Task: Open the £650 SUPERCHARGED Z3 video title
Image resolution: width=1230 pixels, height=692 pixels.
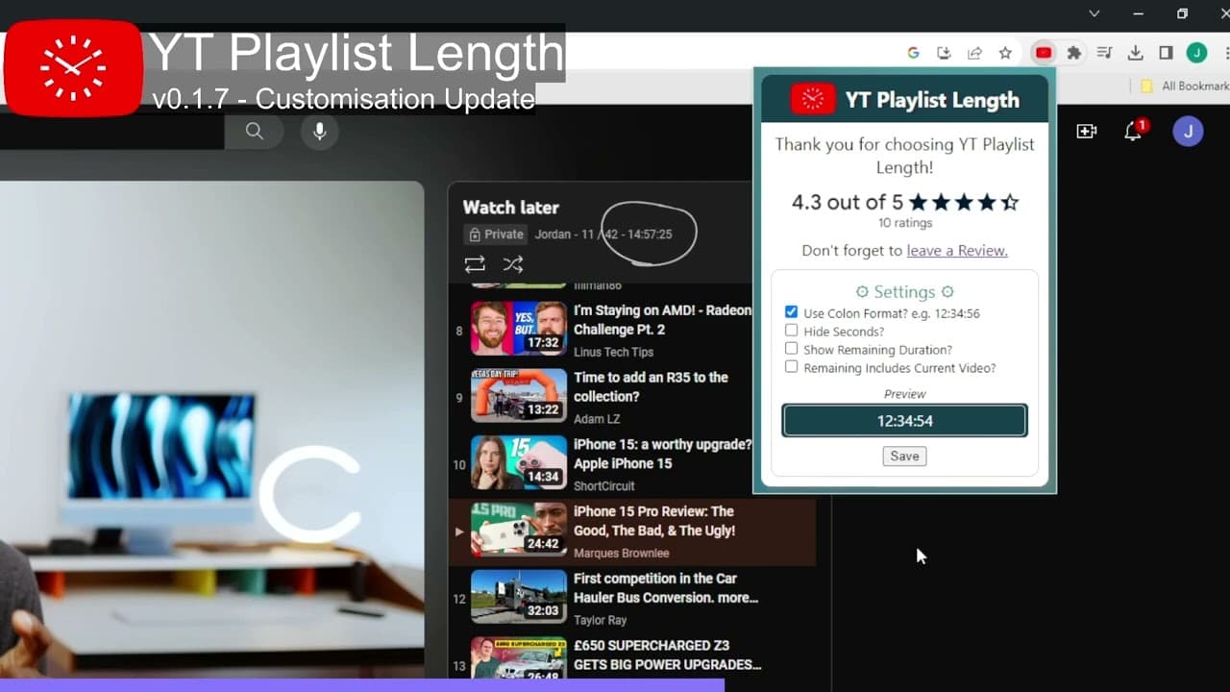Action: click(667, 655)
